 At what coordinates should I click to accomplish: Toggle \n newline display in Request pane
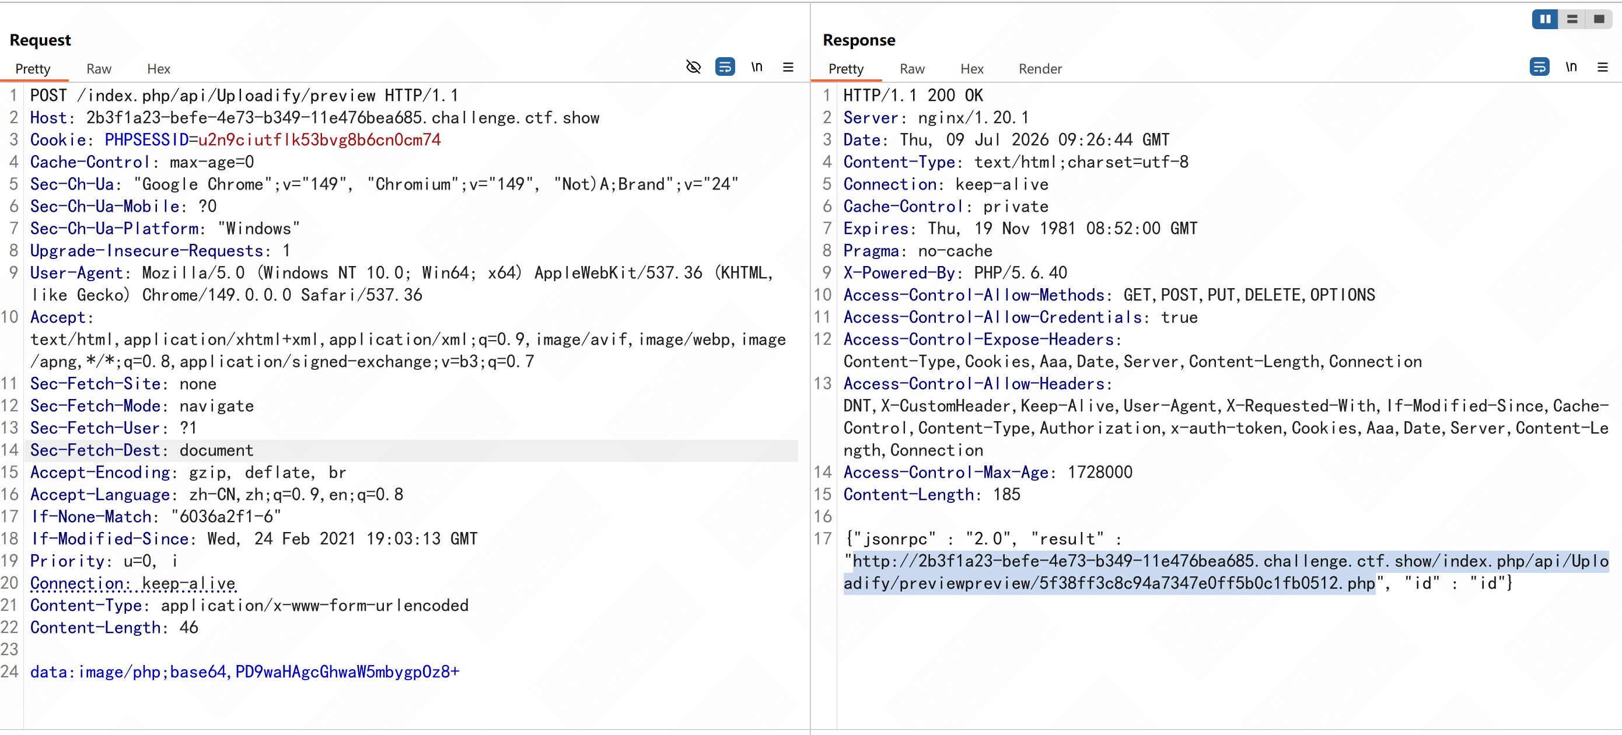point(757,66)
